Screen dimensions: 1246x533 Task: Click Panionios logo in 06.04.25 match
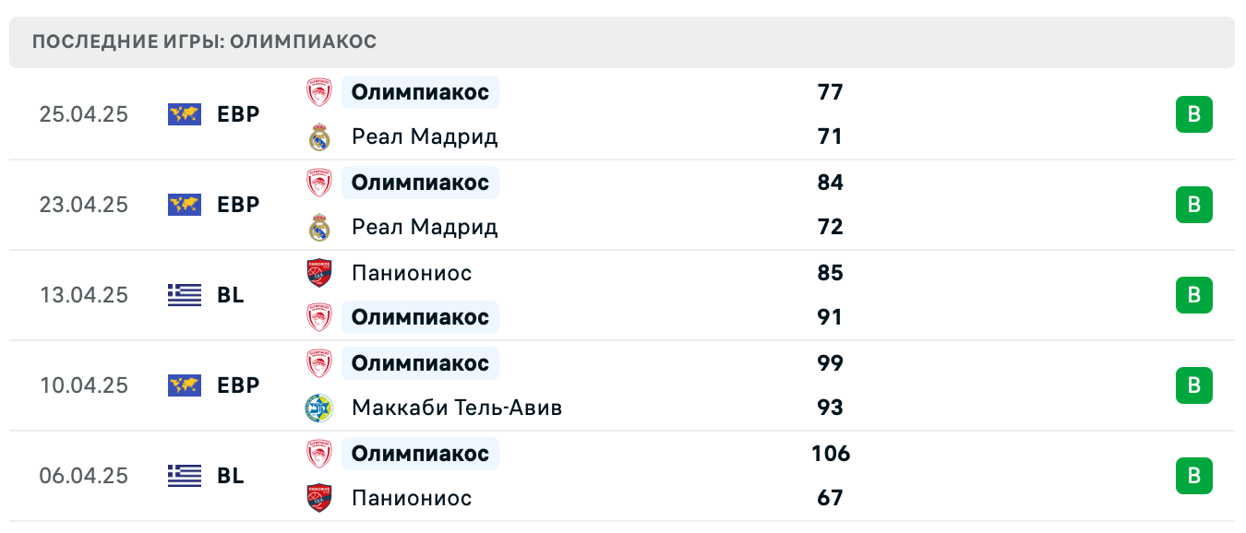tap(319, 498)
